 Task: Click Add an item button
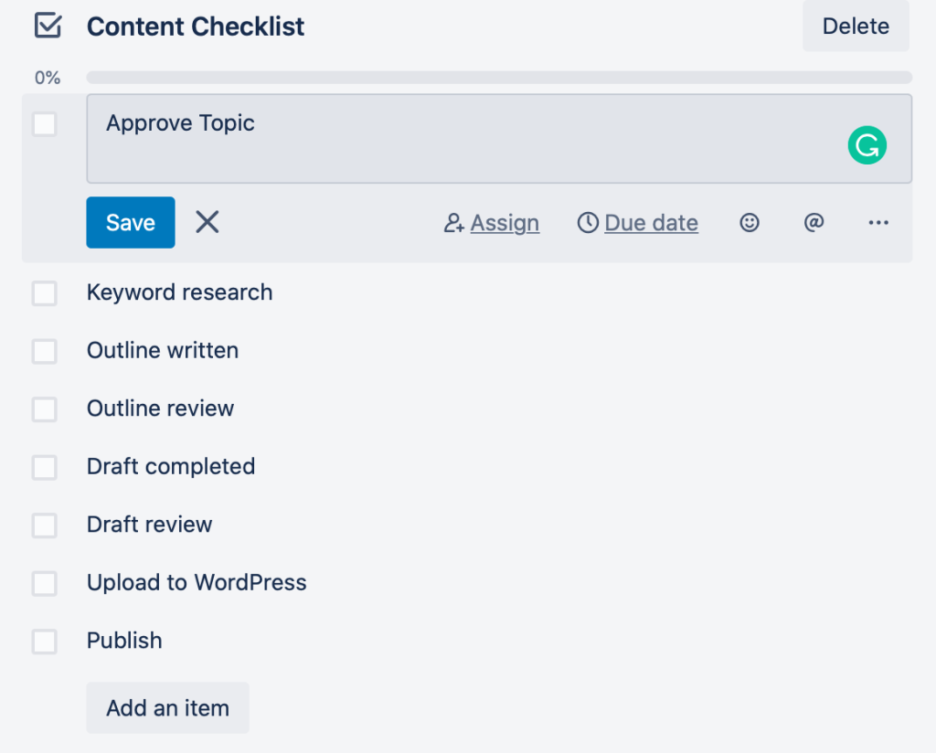coord(167,707)
